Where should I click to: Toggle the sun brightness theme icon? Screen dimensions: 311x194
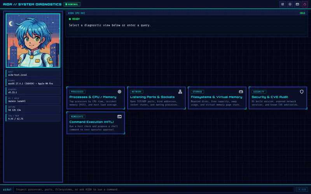(x=290, y=4)
